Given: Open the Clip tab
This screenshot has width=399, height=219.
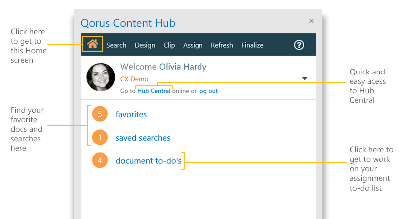Looking at the screenshot, I should (169, 45).
